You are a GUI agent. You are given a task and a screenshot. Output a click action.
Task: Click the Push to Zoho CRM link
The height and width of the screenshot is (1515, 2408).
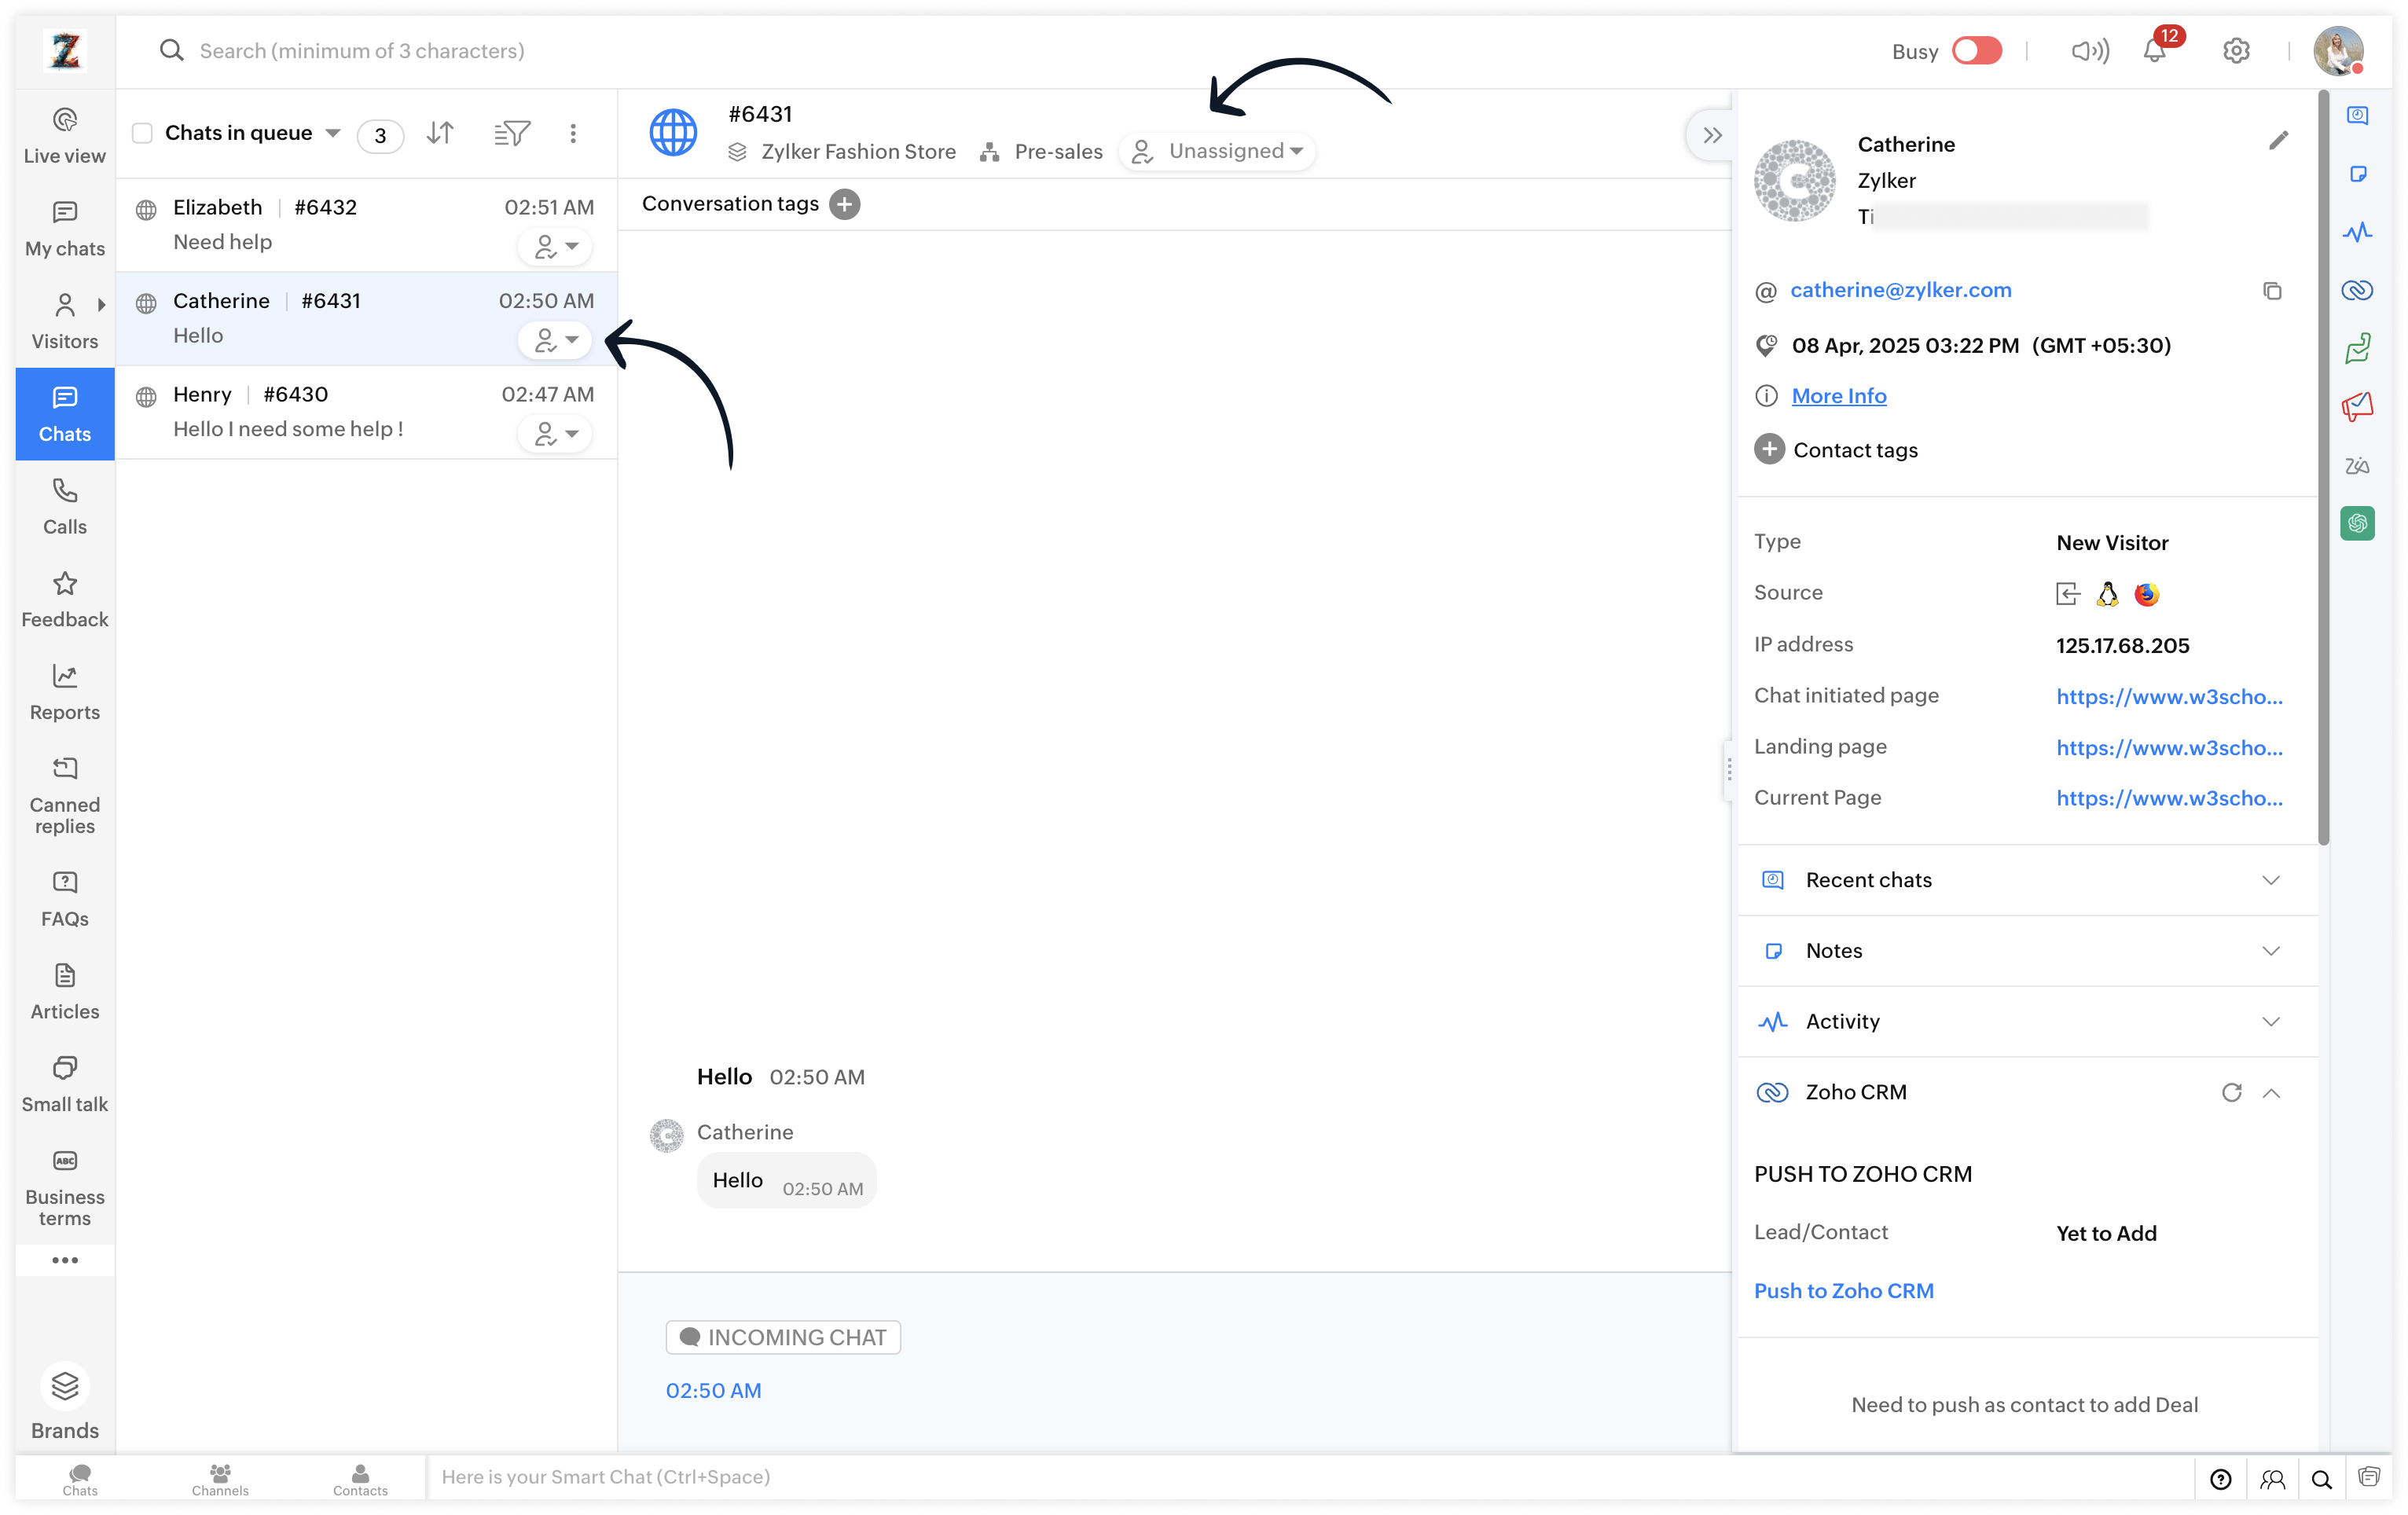pyautogui.click(x=1843, y=1291)
